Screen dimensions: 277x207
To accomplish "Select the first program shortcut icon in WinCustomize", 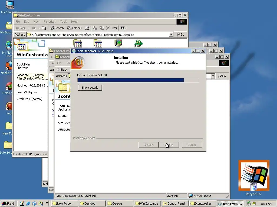I will tap(78, 43).
